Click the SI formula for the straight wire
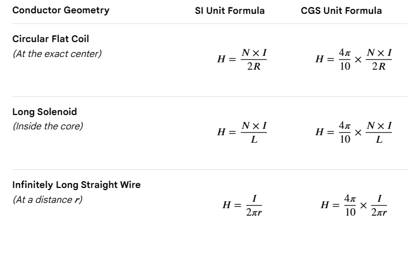 point(242,206)
